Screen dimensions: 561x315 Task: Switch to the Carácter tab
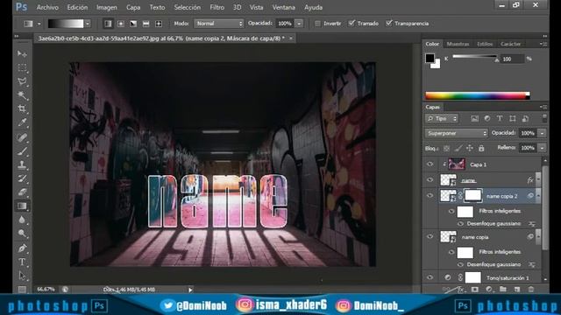510,44
